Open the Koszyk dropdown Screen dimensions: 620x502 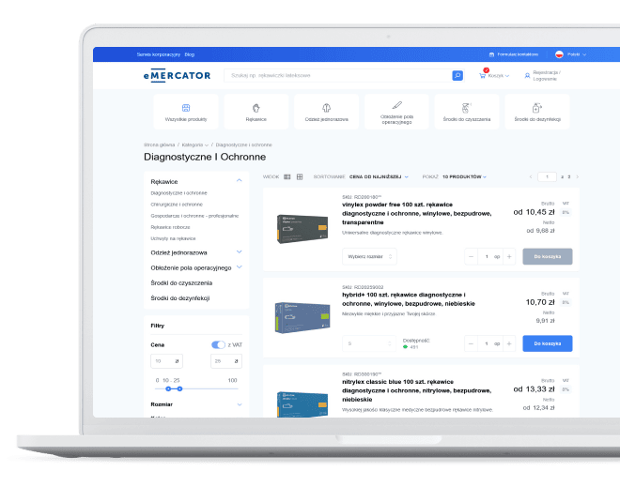tap(499, 76)
